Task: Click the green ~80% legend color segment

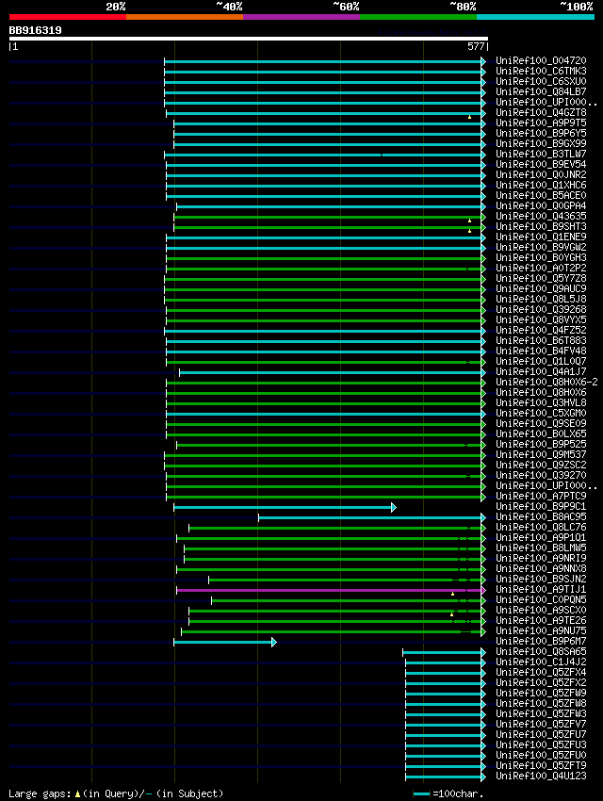Action: (418, 17)
